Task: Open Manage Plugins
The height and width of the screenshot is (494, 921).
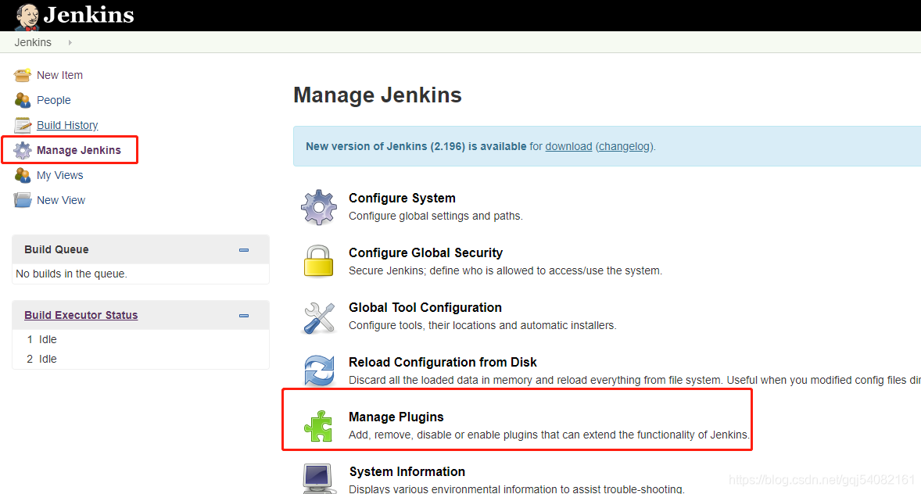Action: pyautogui.click(x=396, y=417)
